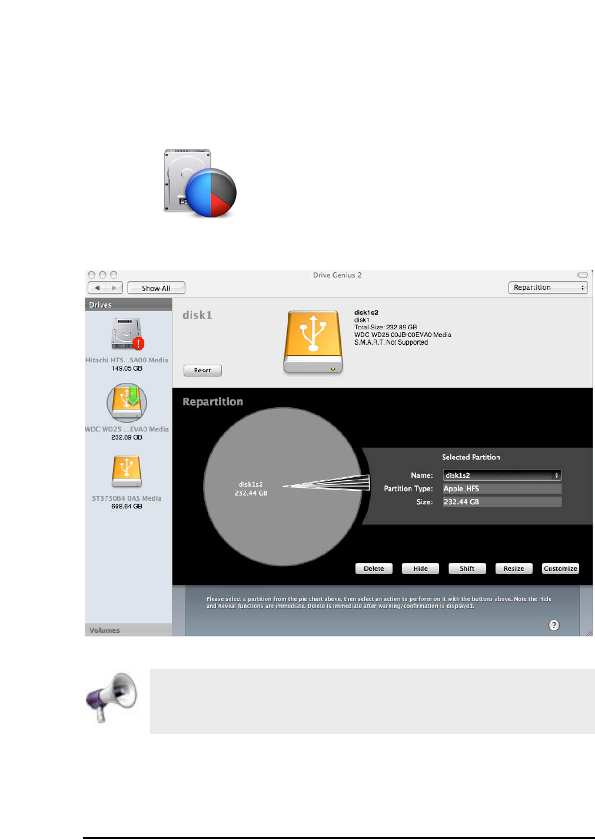595x839 pixels.
Task: Click the 'Total Size: 232.89 GB' text
Action: 385,327
